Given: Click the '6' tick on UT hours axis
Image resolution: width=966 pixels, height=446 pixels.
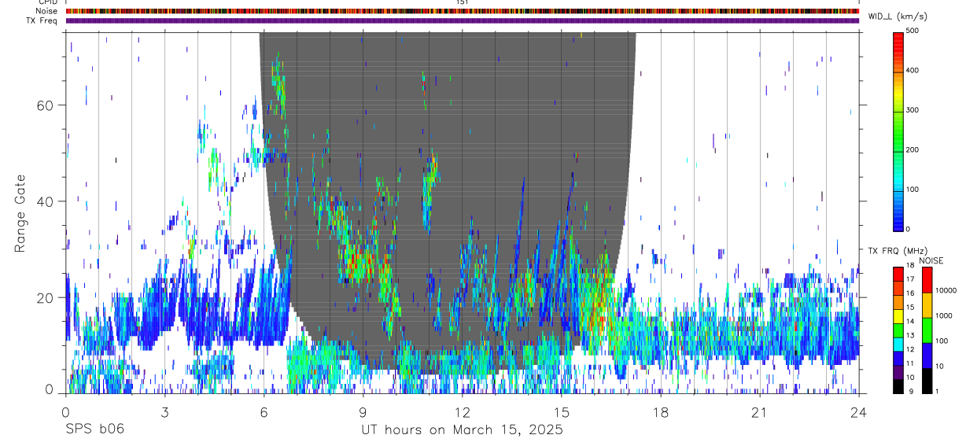Looking at the screenshot, I should coord(264,411).
